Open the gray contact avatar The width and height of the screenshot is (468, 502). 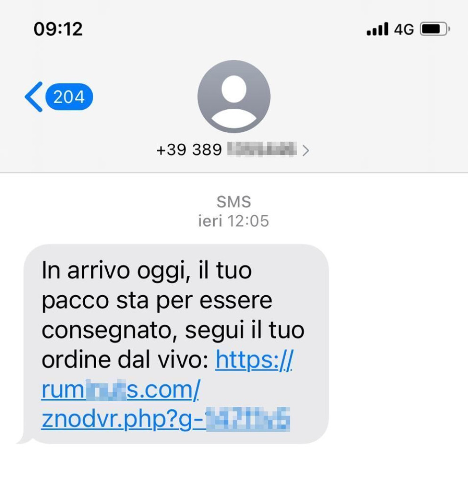(234, 97)
